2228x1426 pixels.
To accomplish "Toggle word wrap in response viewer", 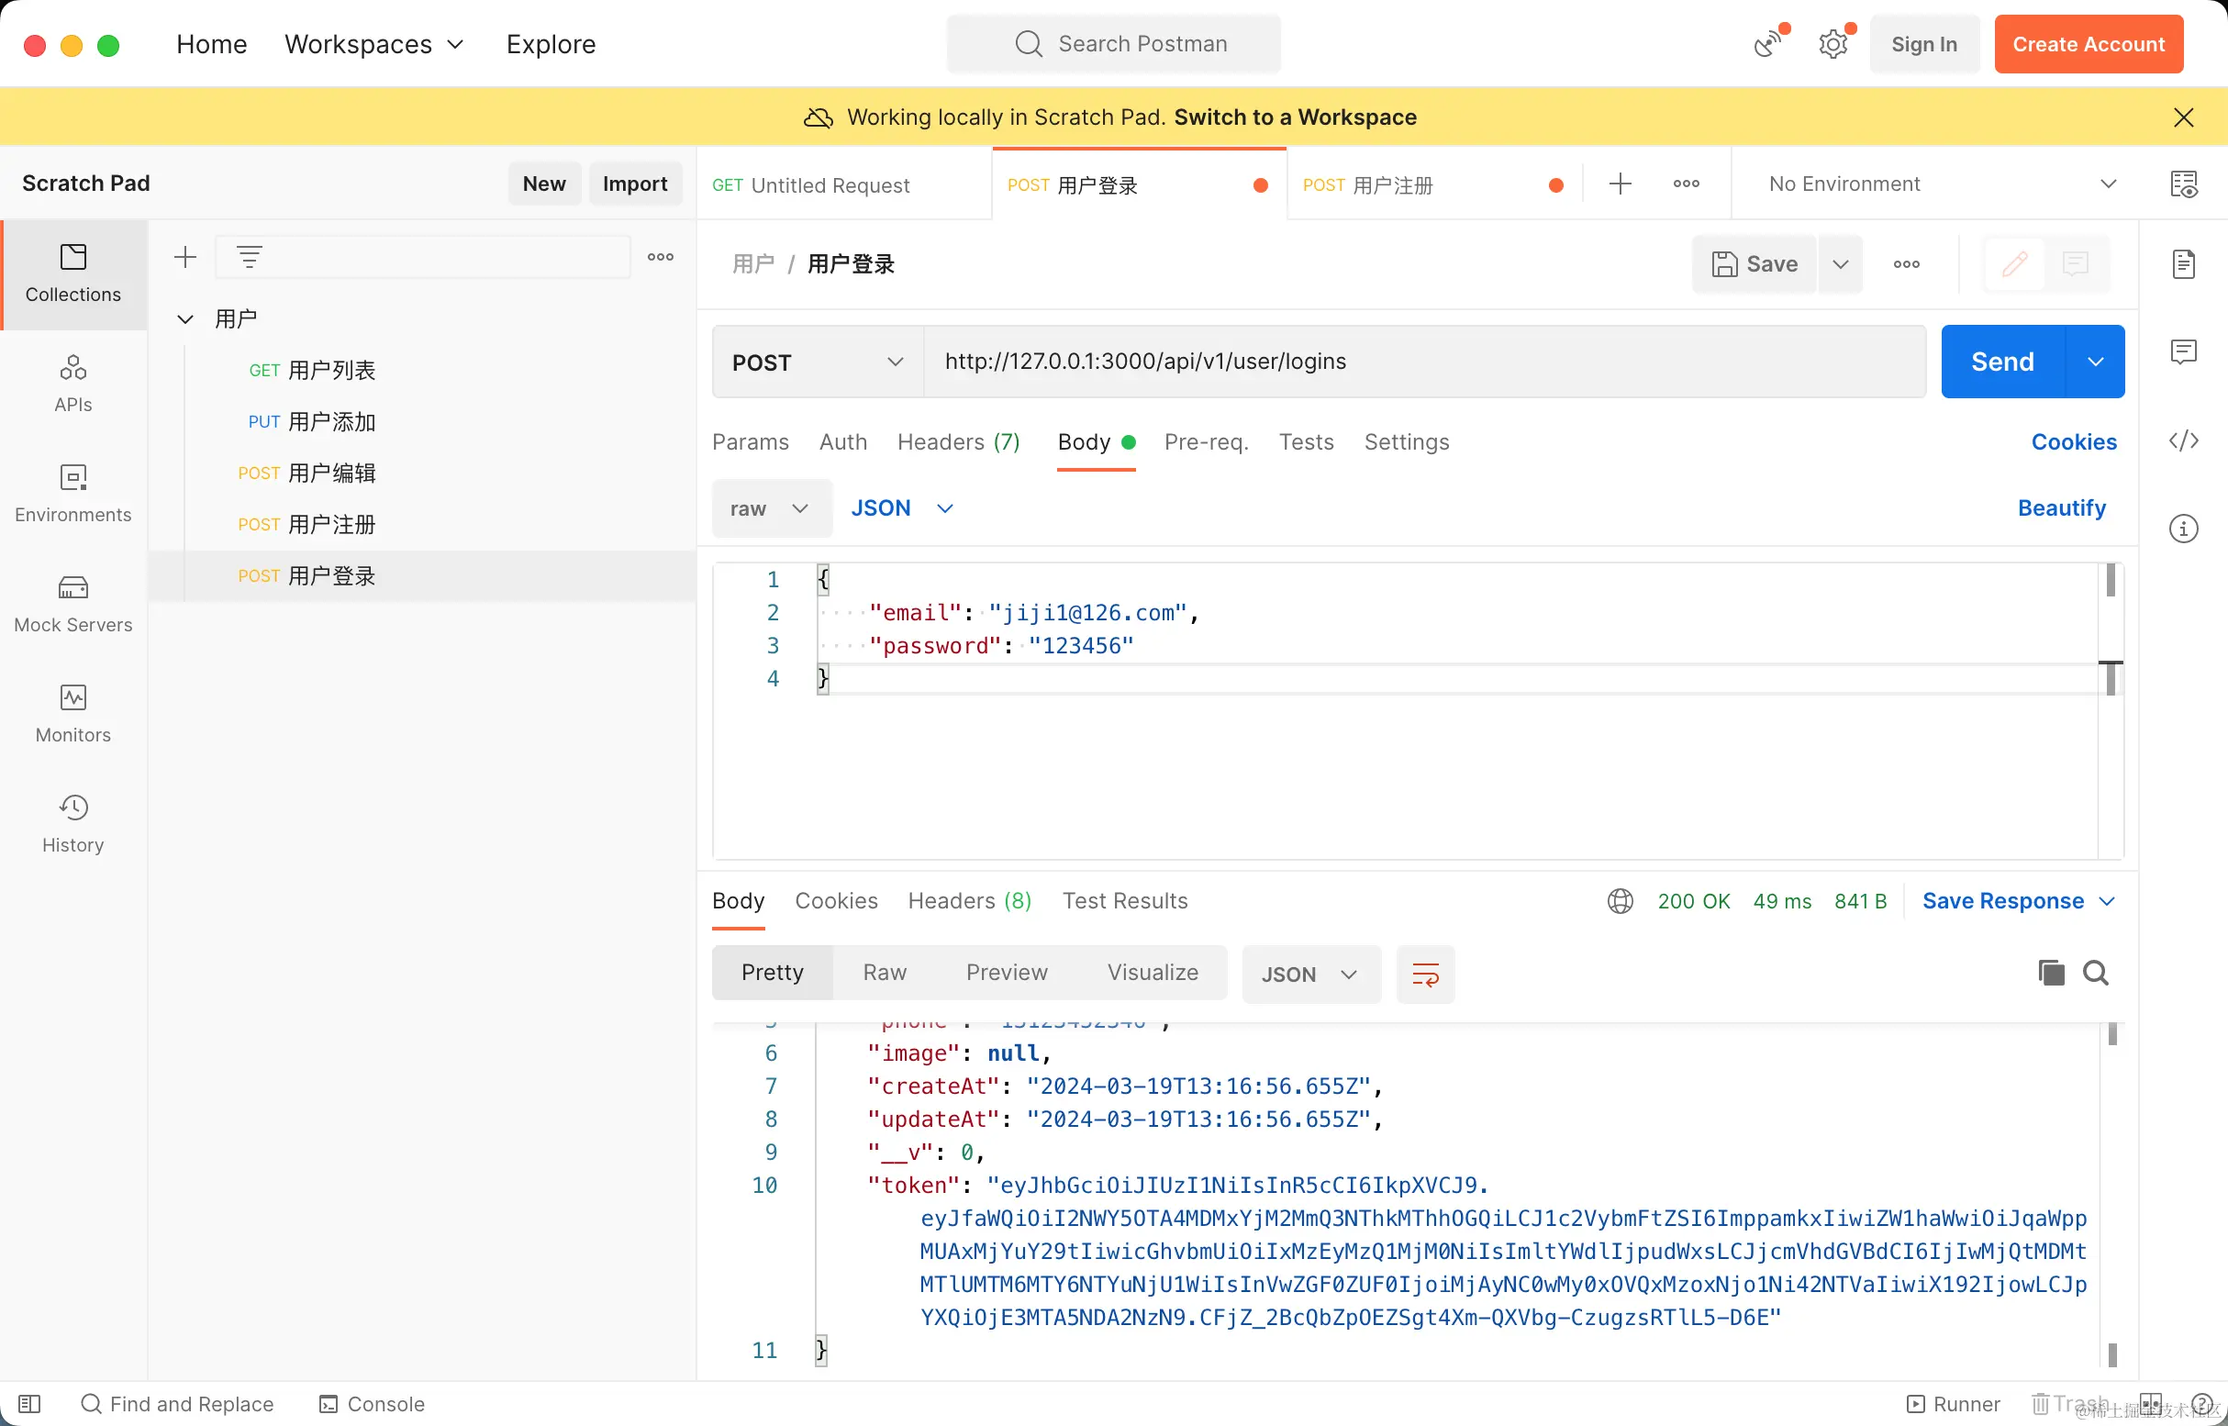I will click(1424, 975).
